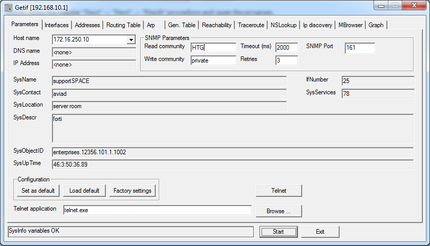The image size is (430, 246).
Task: Launch Telnet with the Telnet button
Action: 278,191
